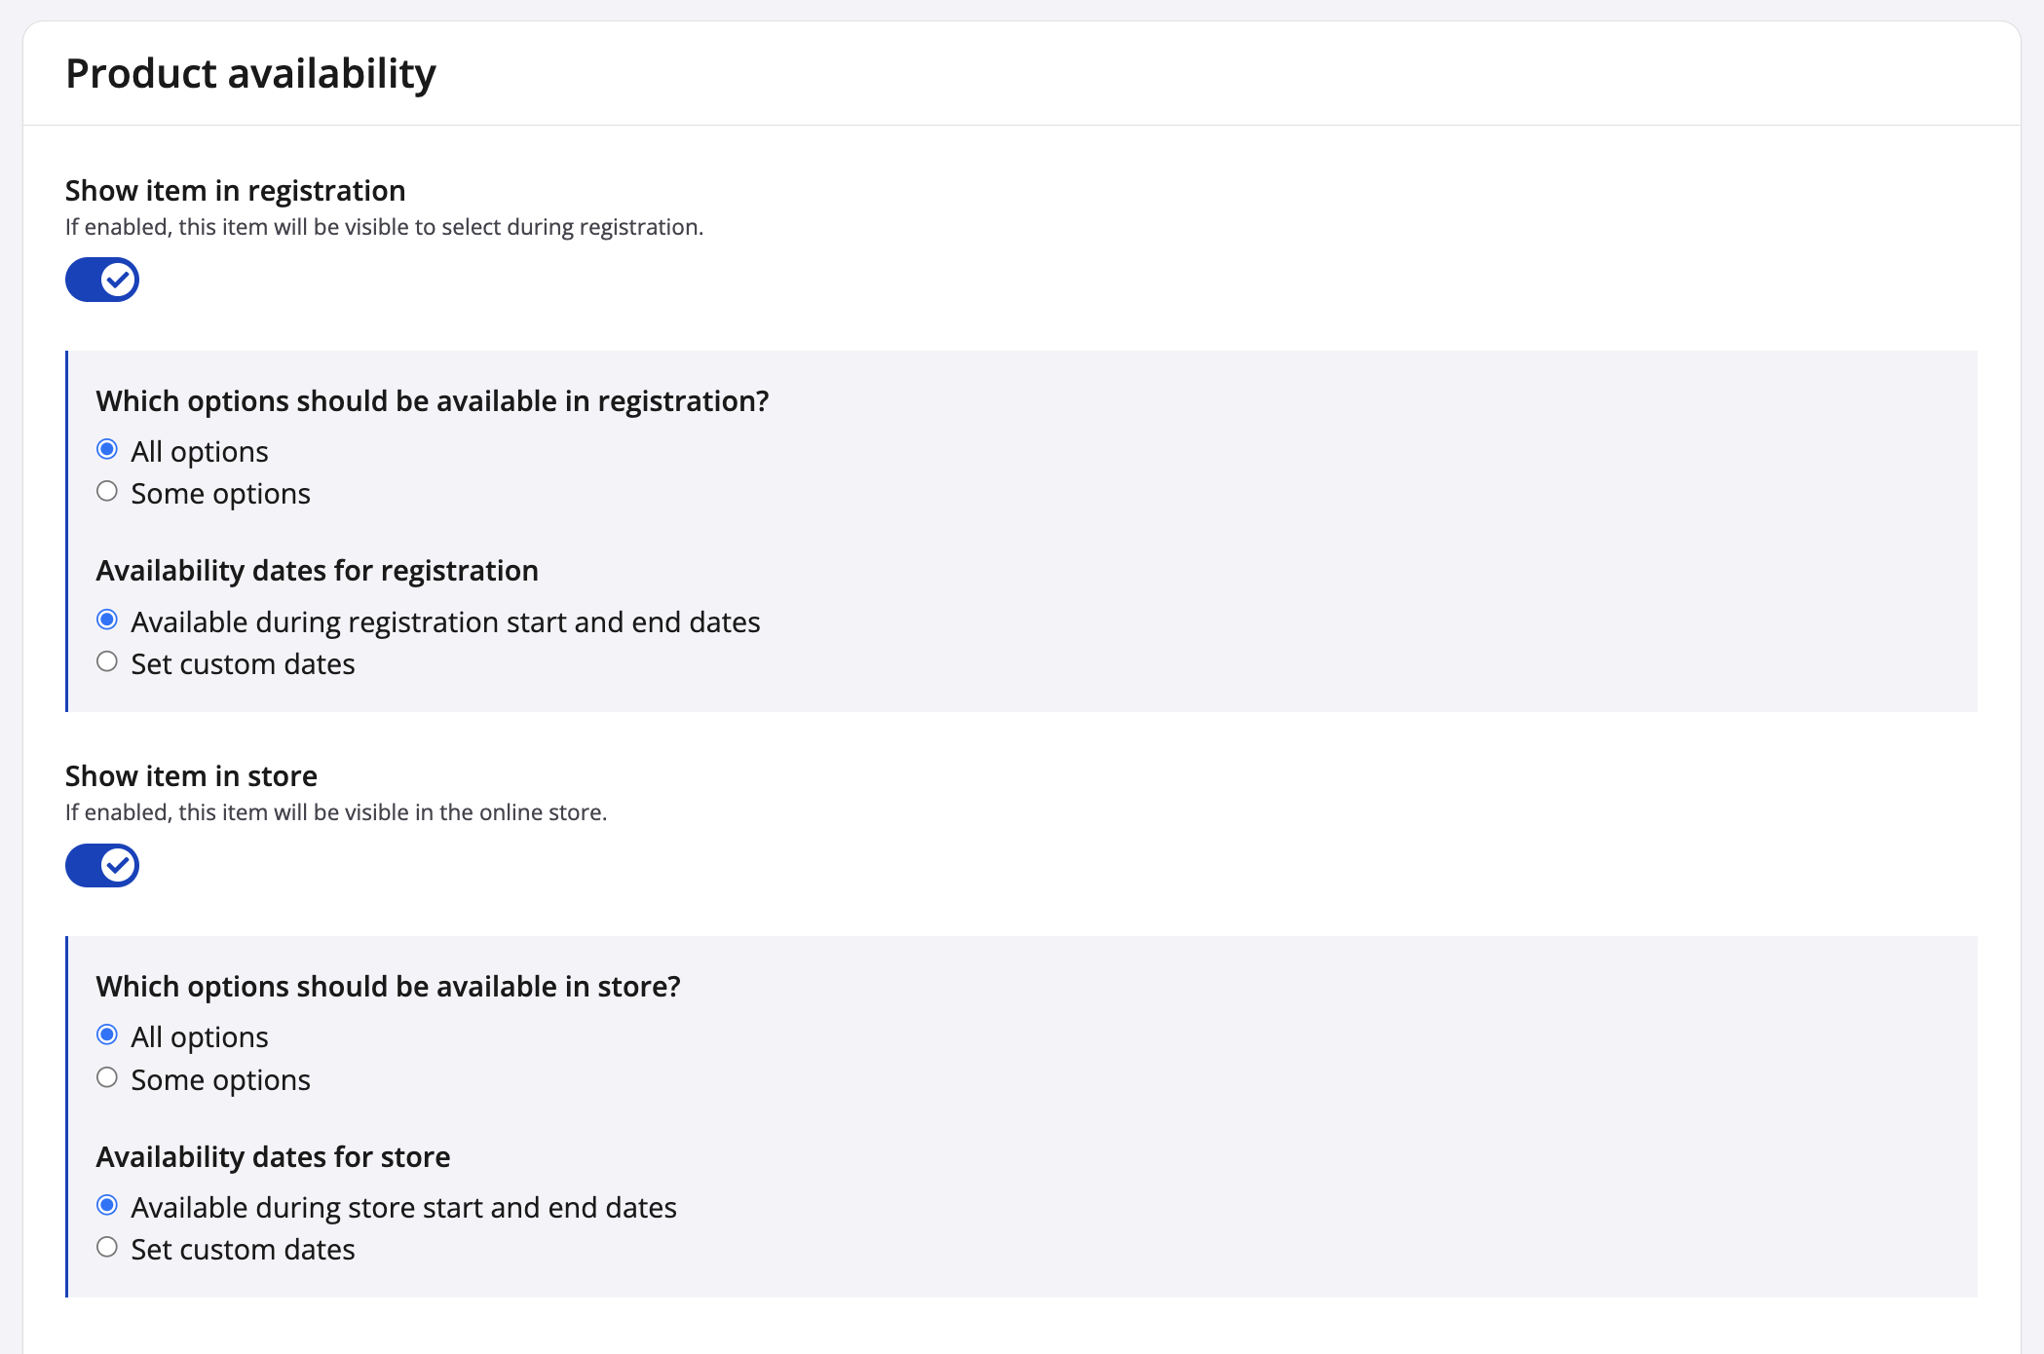Pick Set custom dates for store
Screen dimensions: 2044x1354
[107, 1248]
